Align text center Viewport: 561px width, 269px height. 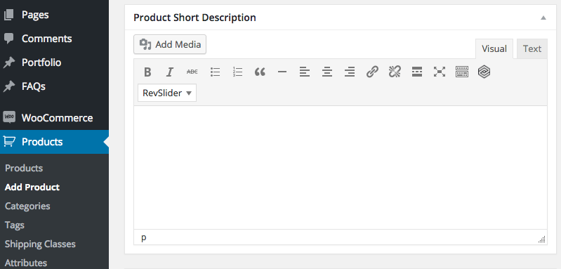(x=327, y=72)
